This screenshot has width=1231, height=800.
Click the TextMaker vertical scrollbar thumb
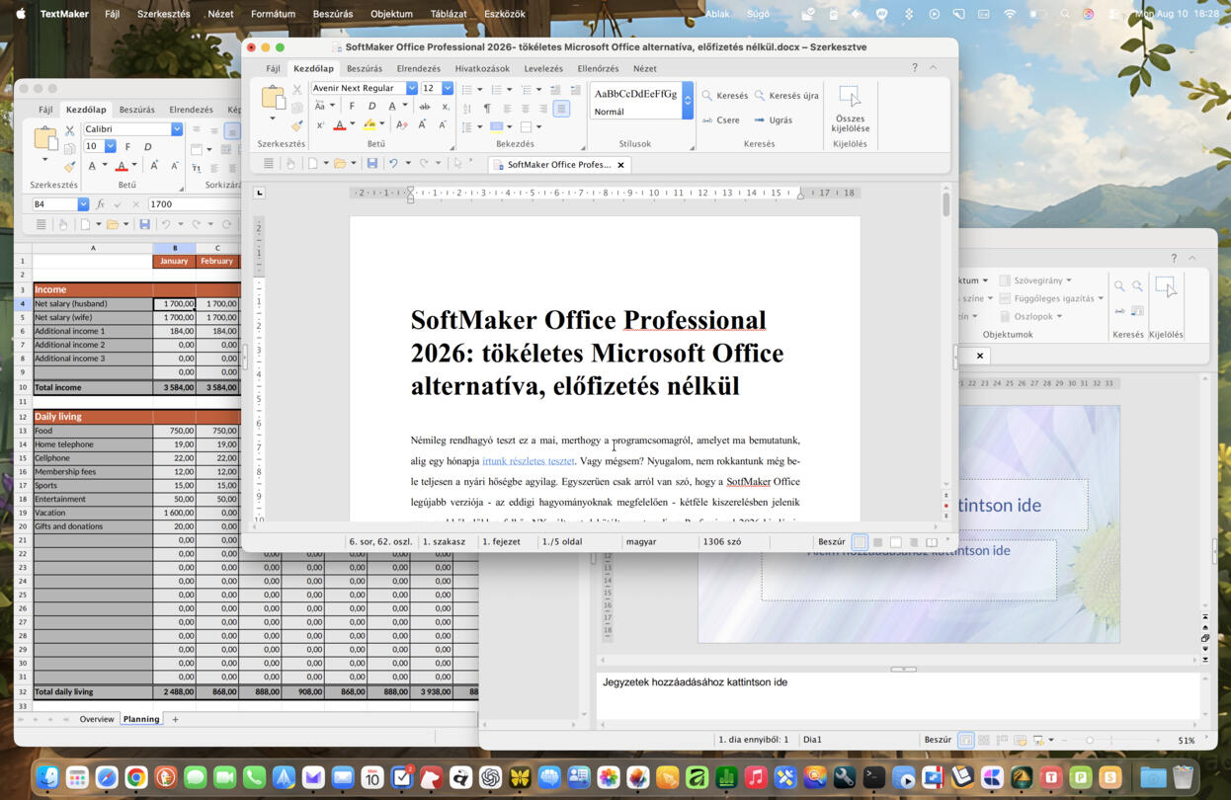click(945, 203)
